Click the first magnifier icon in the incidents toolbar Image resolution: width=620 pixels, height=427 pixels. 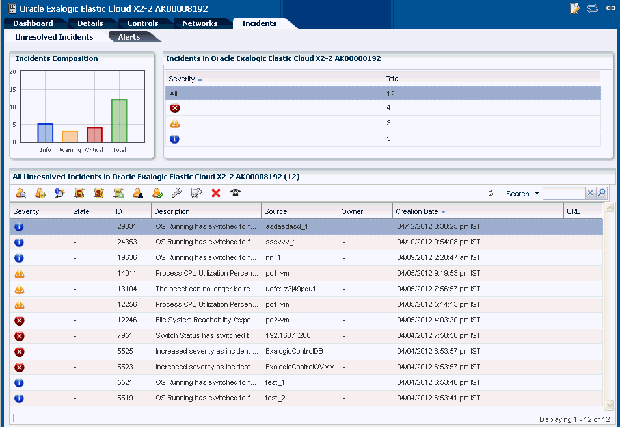[21, 193]
